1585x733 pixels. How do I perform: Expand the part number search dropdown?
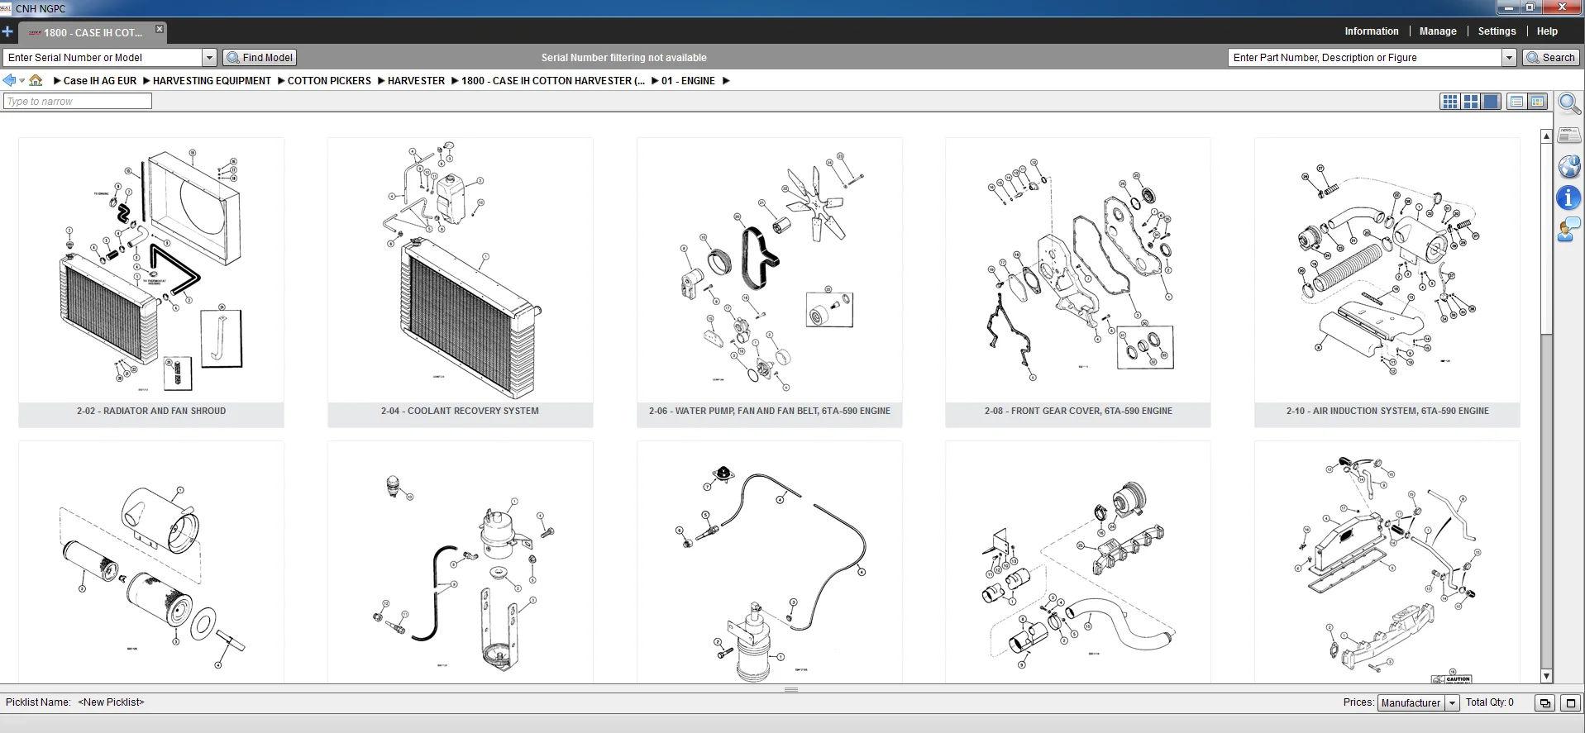tap(1509, 58)
